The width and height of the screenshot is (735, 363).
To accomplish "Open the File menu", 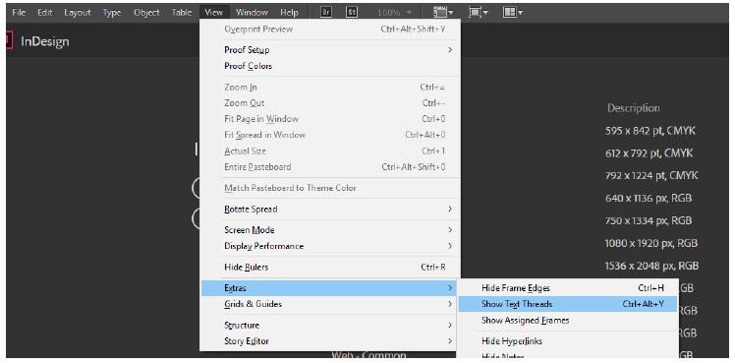I will click(19, 12).
